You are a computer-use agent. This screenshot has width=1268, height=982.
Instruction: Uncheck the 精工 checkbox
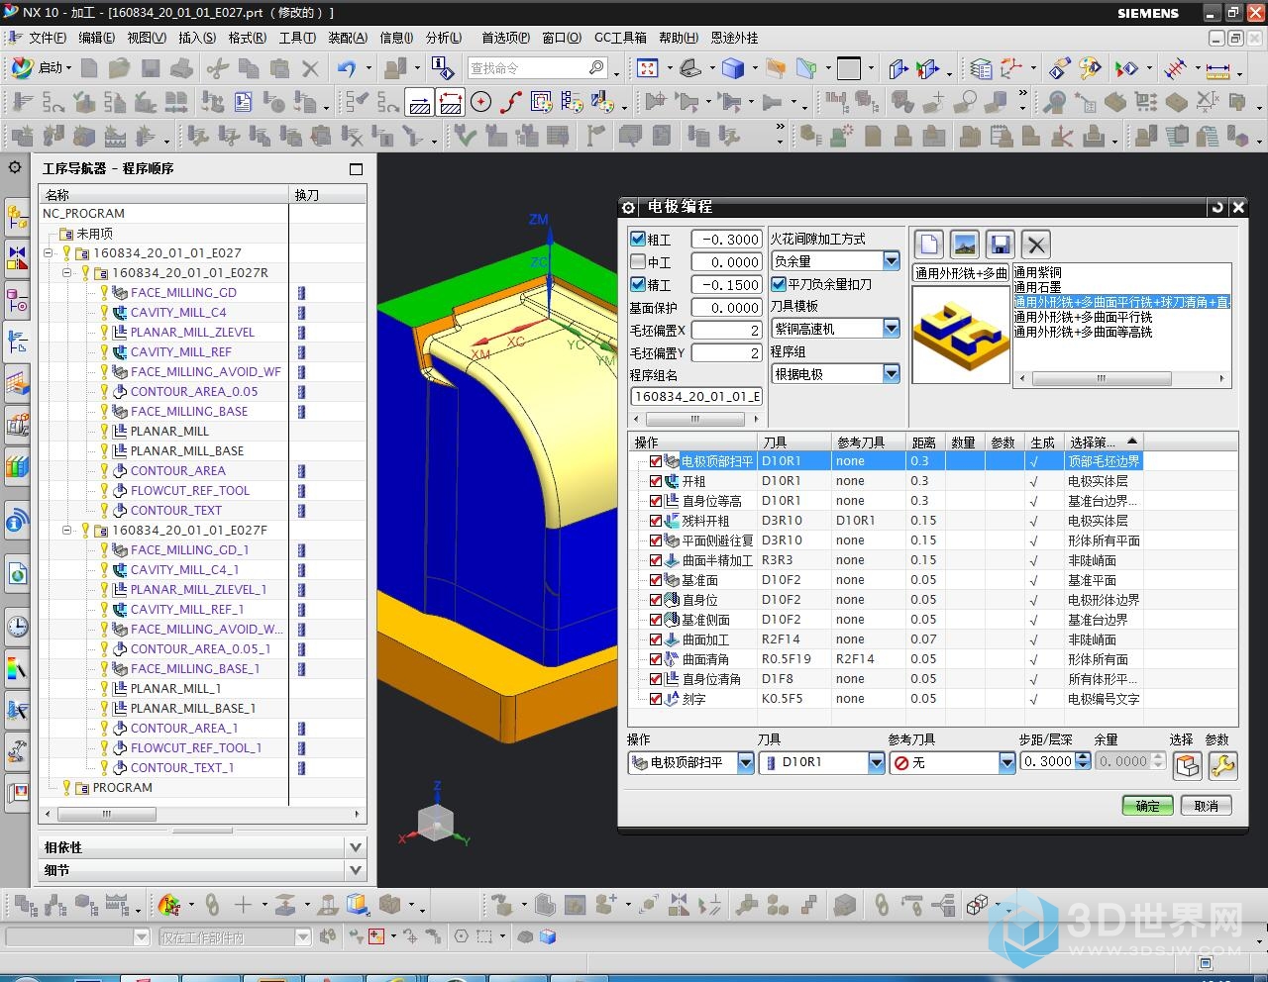(x=638, y=284)
